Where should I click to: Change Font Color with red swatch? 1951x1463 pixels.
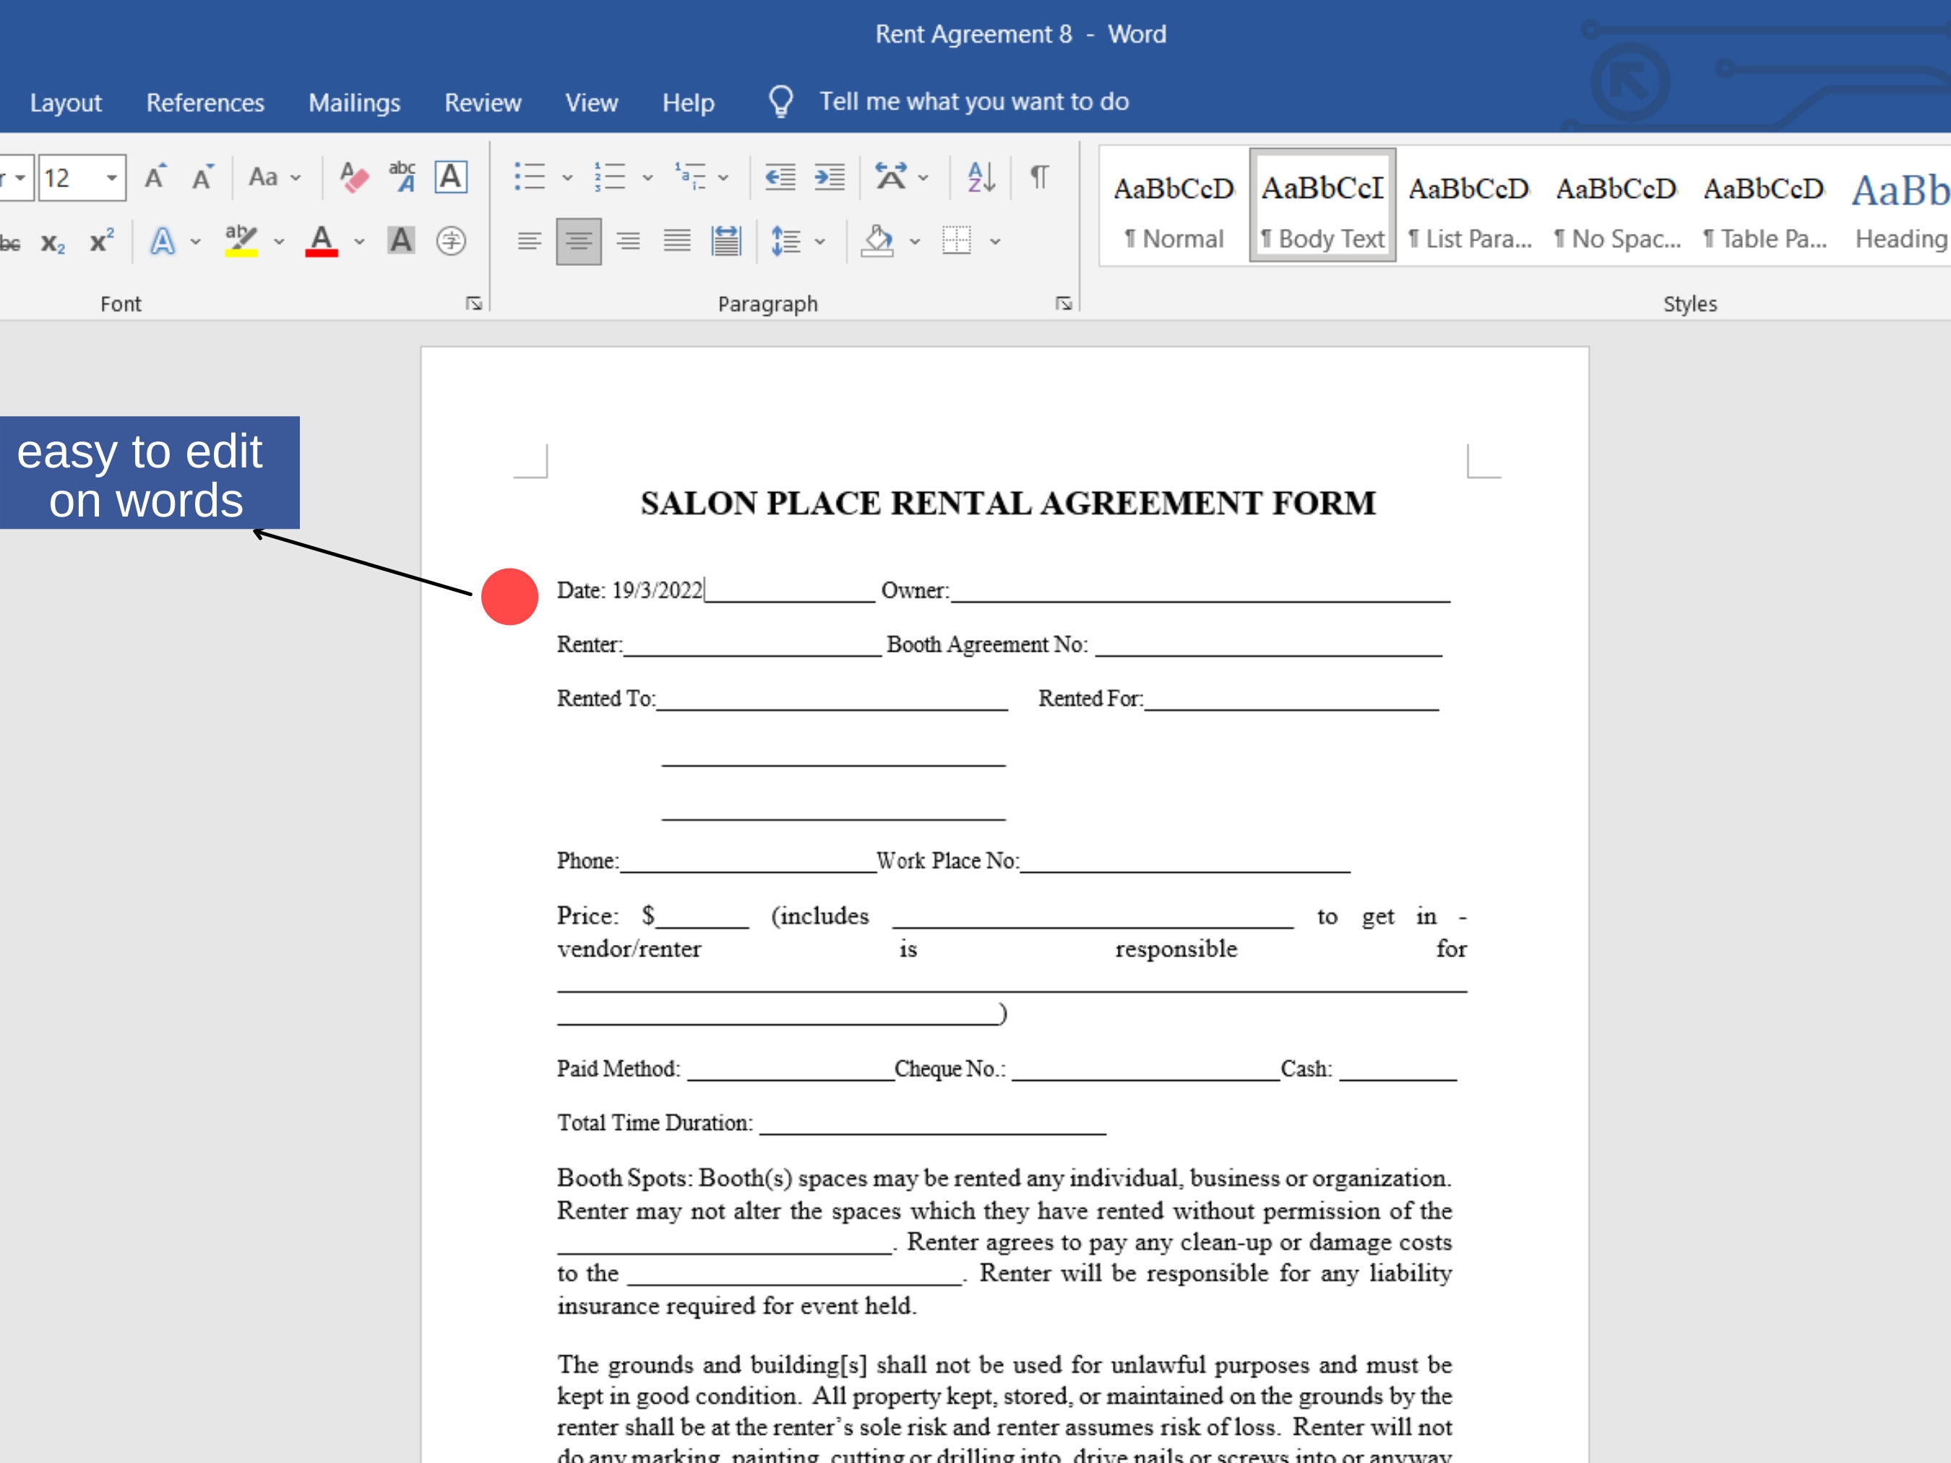322,239
